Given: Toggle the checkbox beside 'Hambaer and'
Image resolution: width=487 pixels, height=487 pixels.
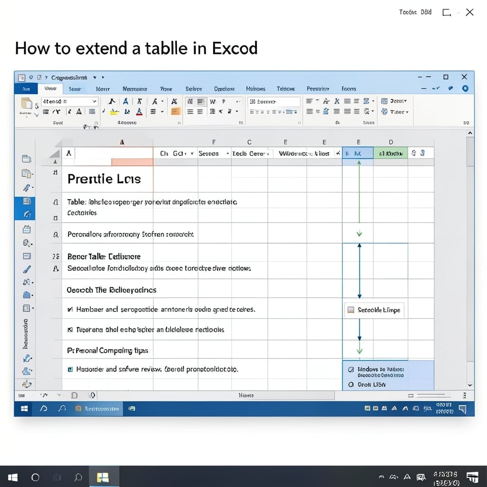Looking at the screenshot, I should coord(70,309).
